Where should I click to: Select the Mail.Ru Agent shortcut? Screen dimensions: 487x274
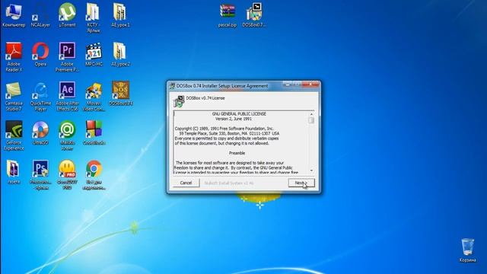point(67,135)
